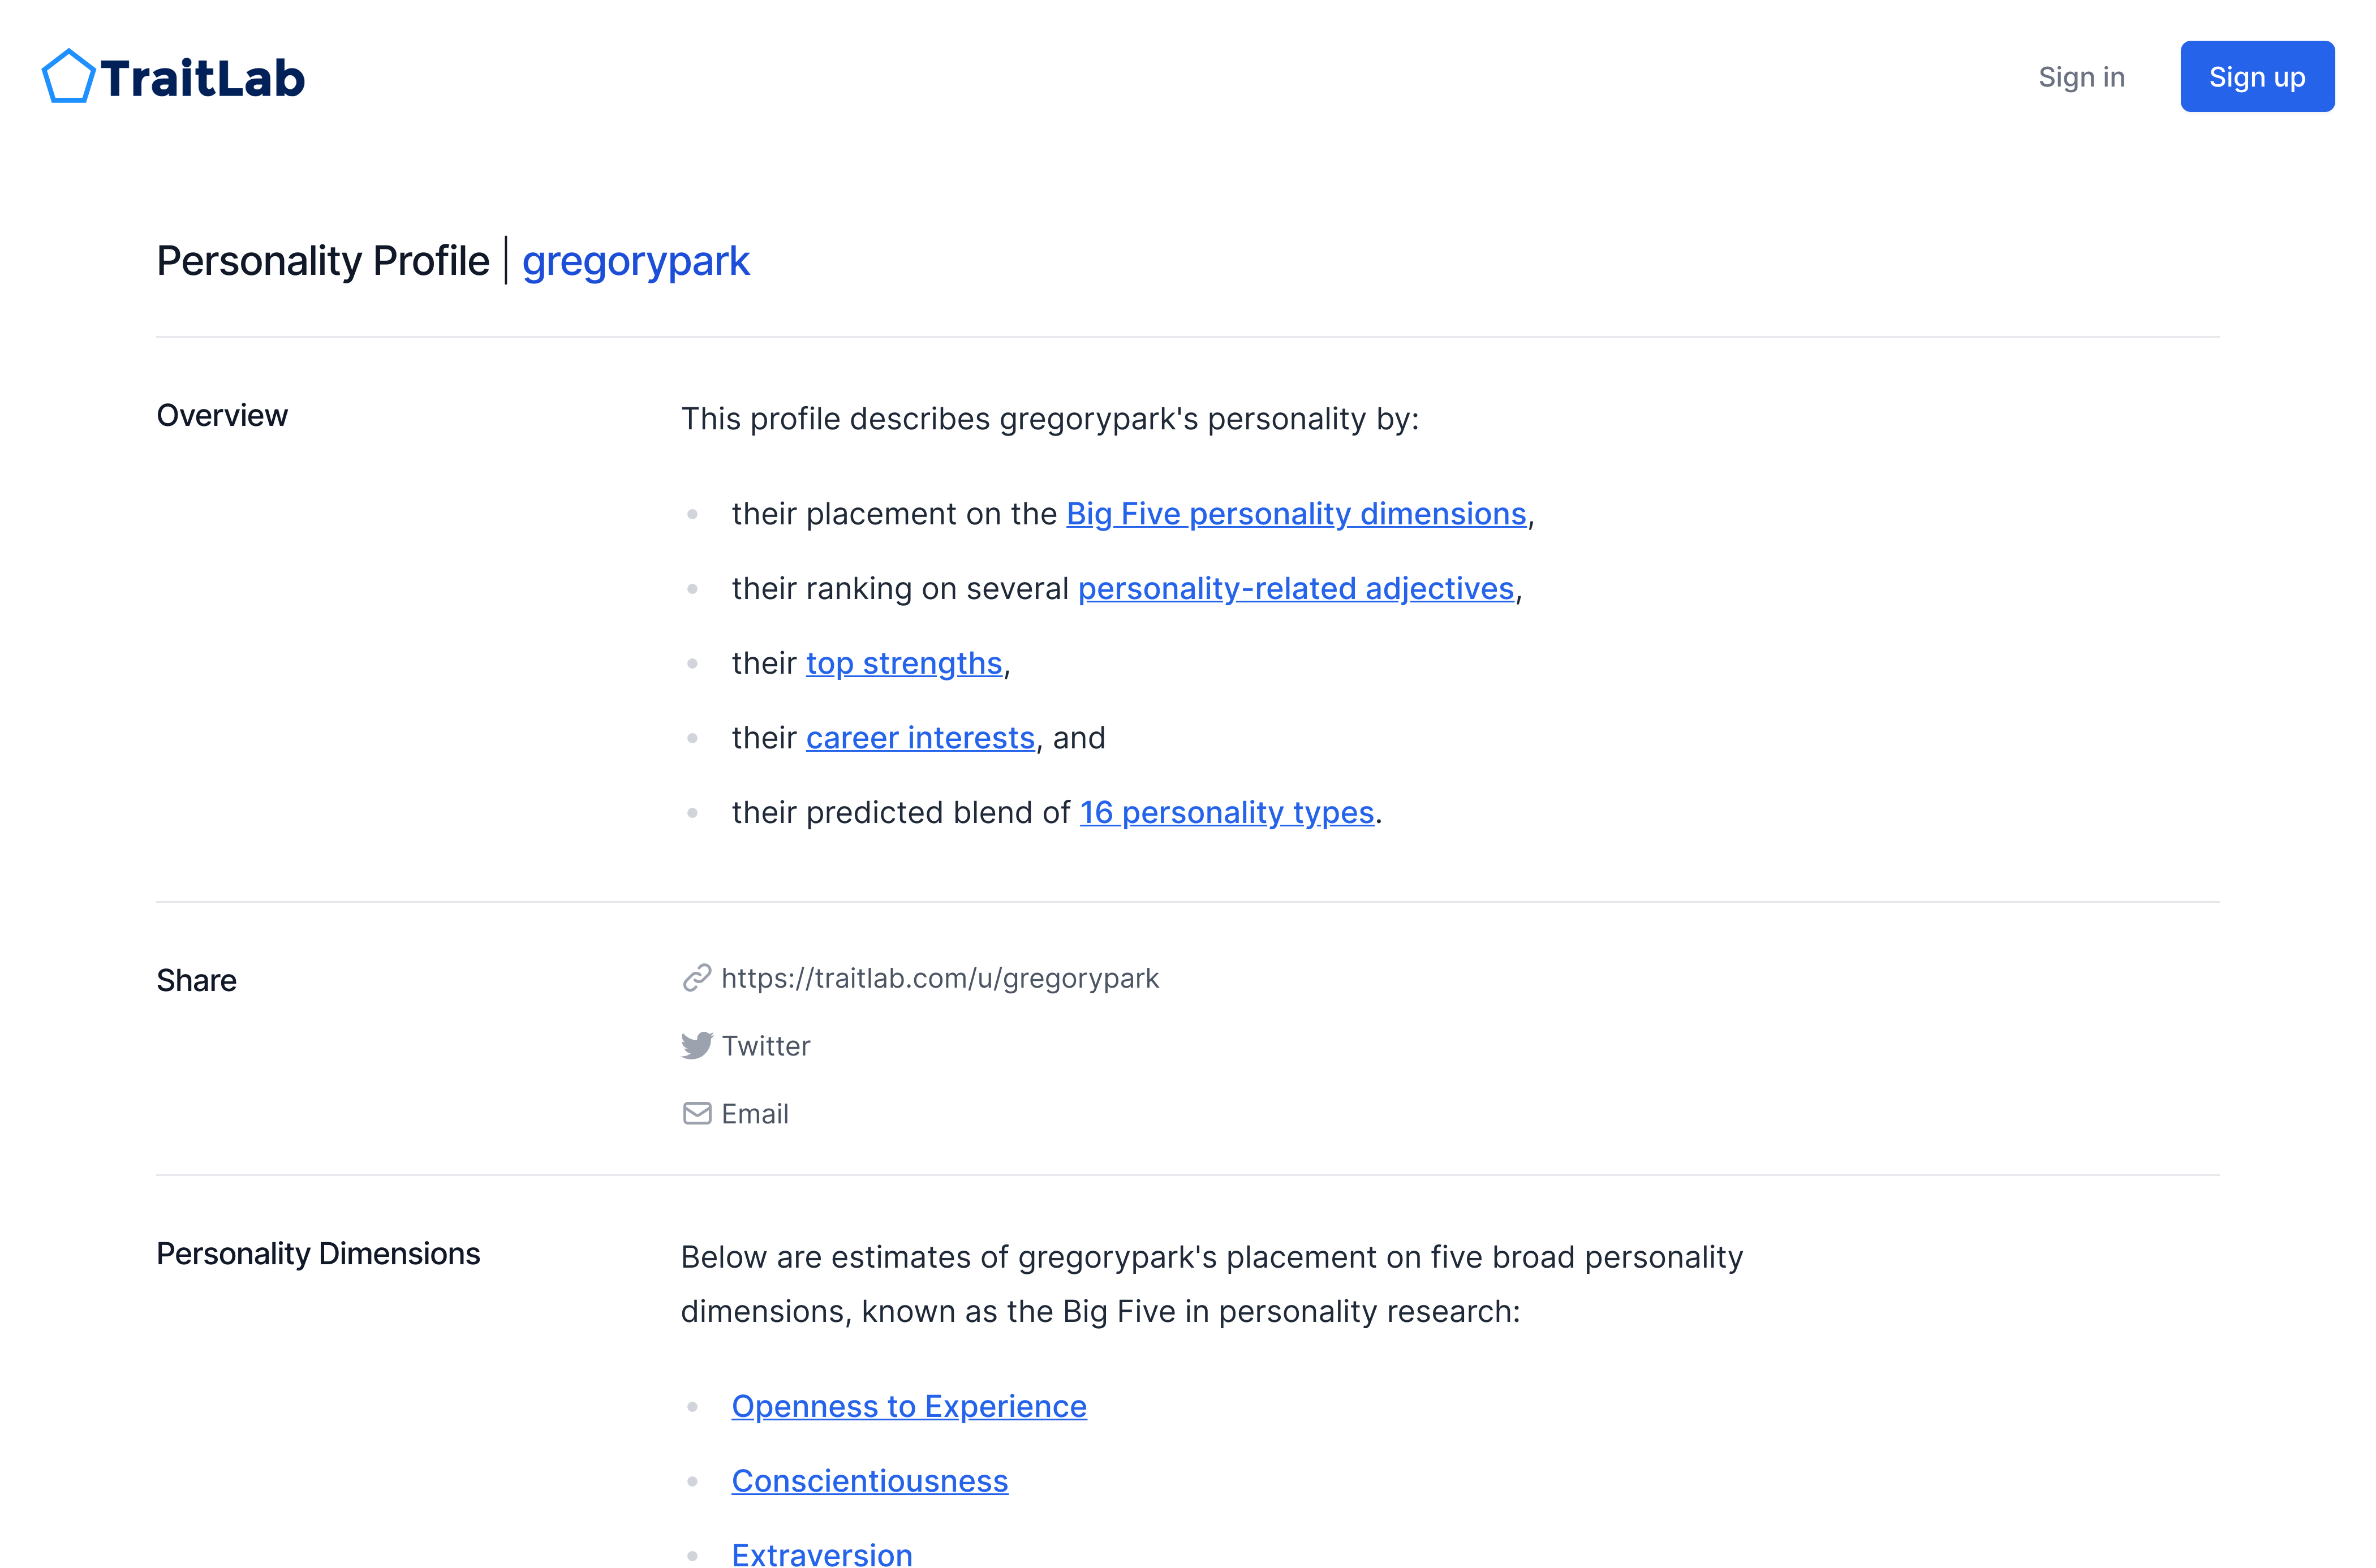Select the 'Conscientiousness' dimension link

point(870,1480)
